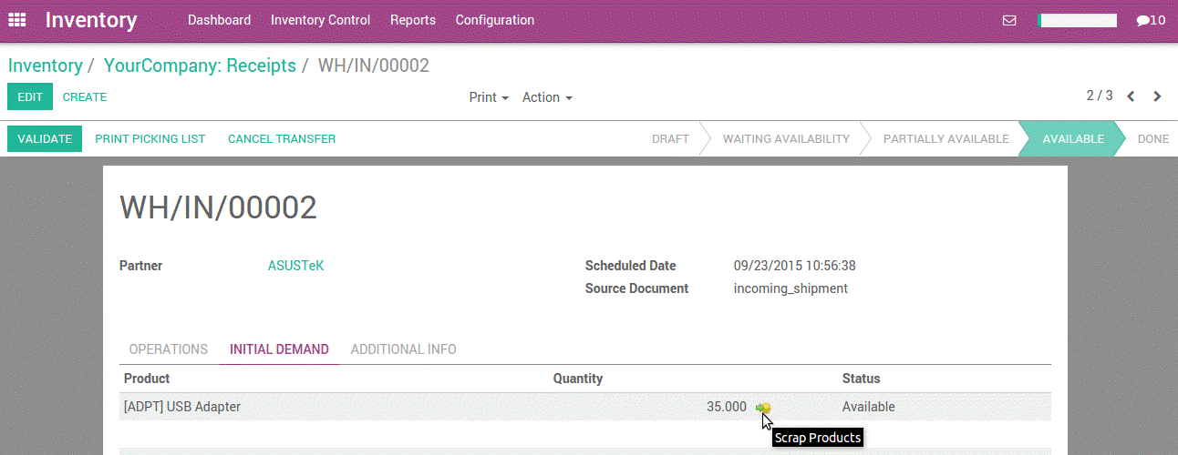This screenshot has width=1178, height=455.
Task: Open the Print dropdown
Action: coord(489,97)
